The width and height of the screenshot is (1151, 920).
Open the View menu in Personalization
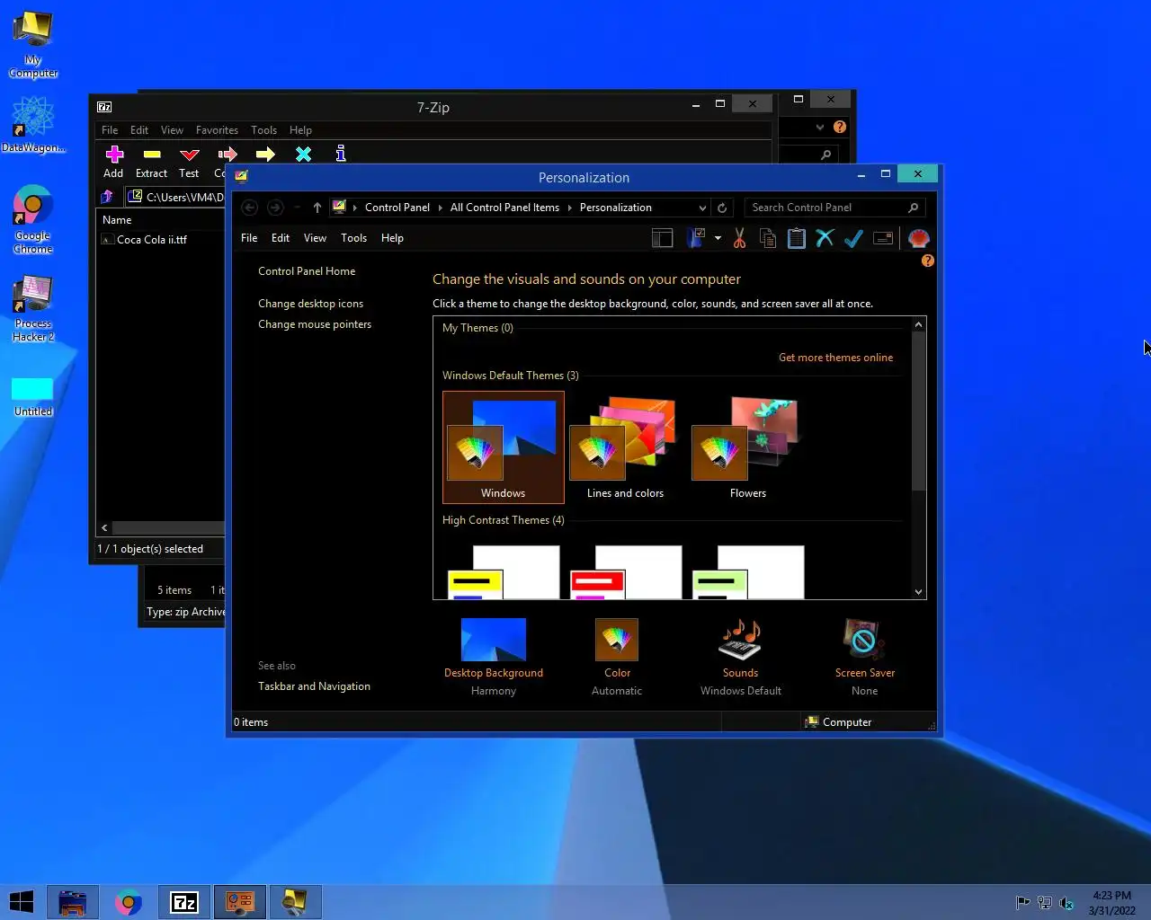(x=315, y=238)
